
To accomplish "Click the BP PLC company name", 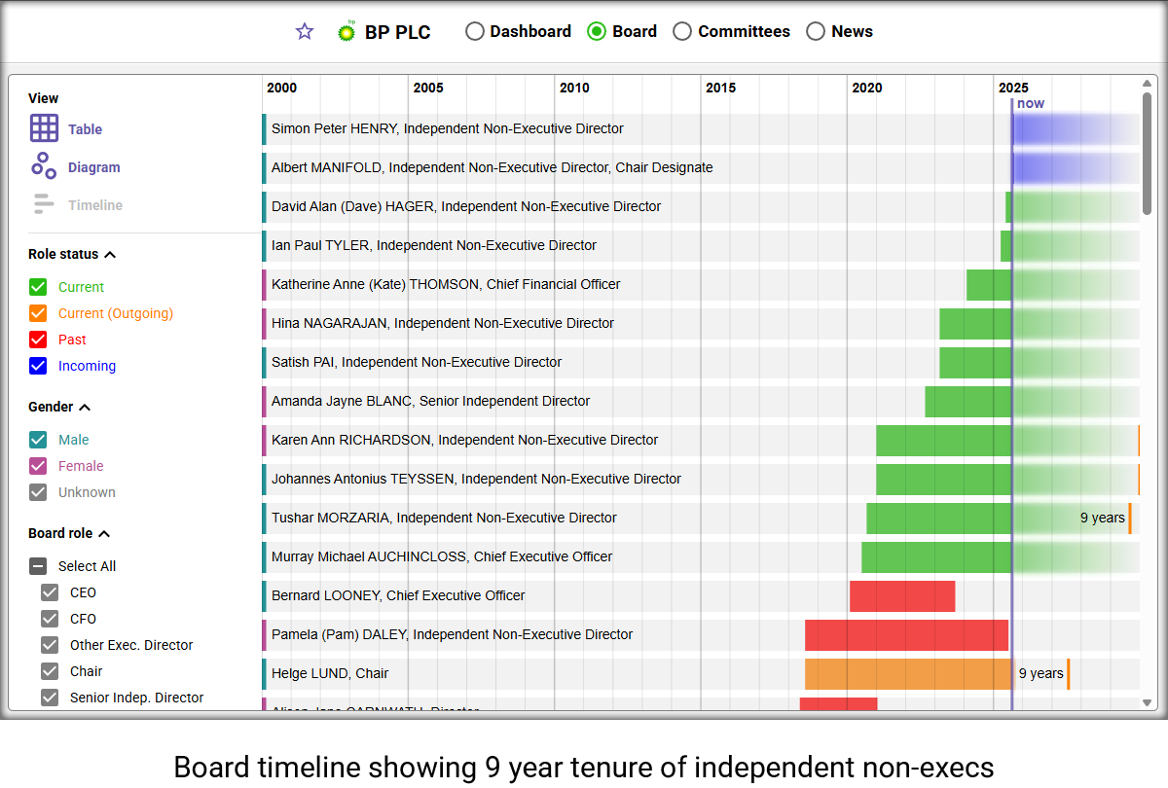I will (397, 32).
